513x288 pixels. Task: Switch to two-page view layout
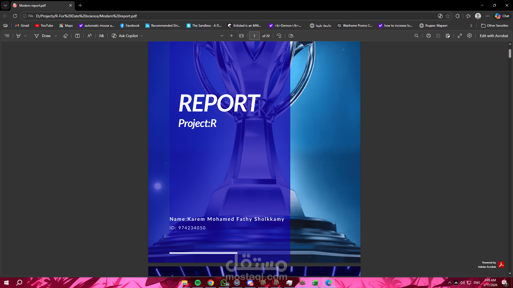291,35
